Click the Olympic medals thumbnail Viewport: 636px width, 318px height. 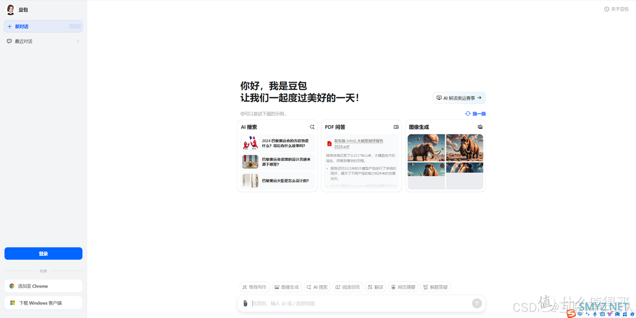[250, 162]
